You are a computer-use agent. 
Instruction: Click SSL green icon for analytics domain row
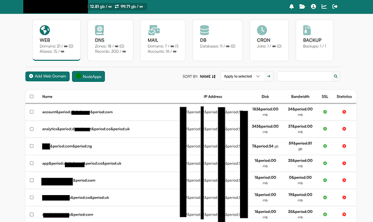click(325, 129)
